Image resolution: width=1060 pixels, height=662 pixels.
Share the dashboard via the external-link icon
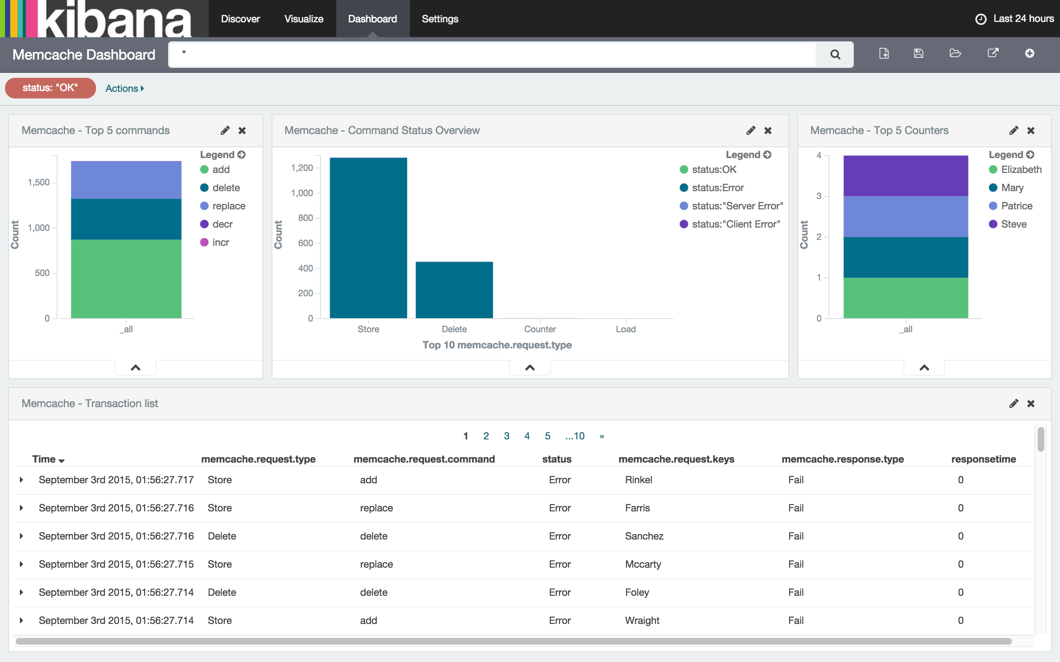993,53
